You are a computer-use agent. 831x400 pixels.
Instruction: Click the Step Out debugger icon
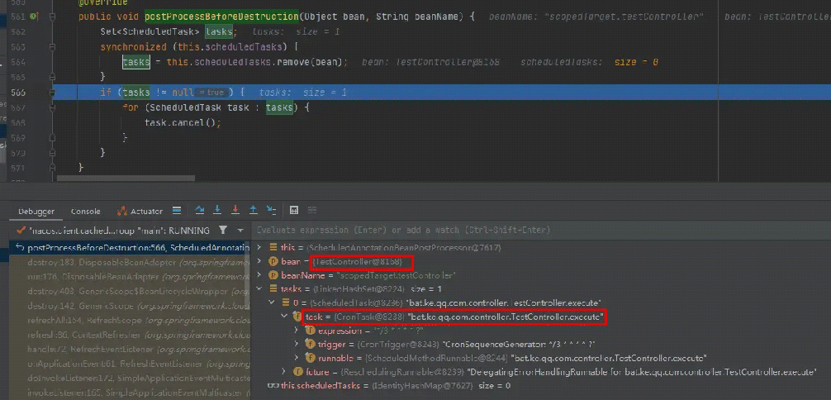[x=254, y=211]
